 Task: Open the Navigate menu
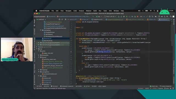(68, 11)
